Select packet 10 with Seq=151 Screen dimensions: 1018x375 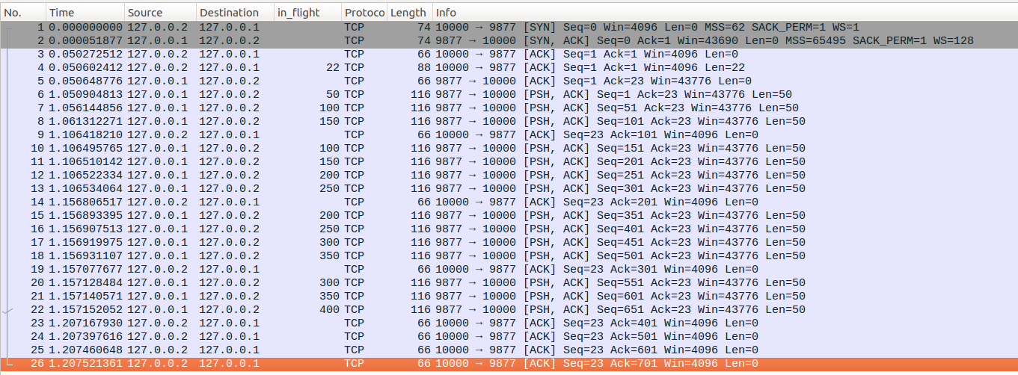tap(509, 149)
